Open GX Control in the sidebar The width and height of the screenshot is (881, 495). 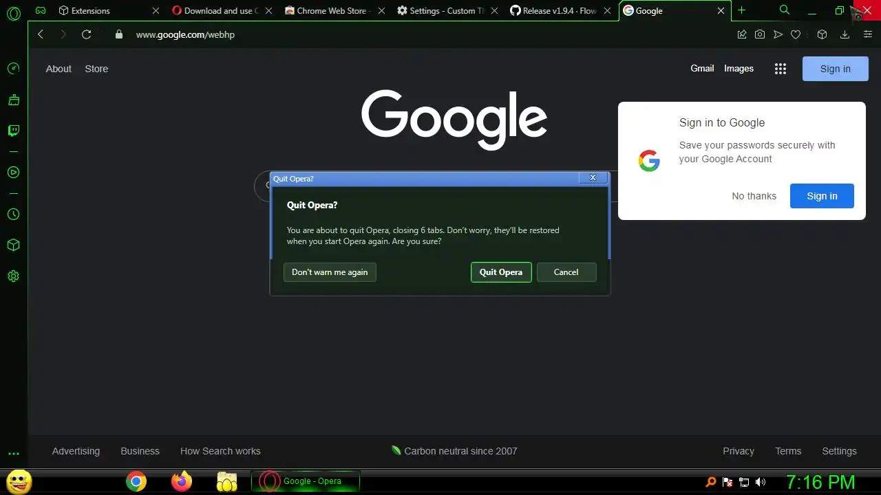[13, 69]
